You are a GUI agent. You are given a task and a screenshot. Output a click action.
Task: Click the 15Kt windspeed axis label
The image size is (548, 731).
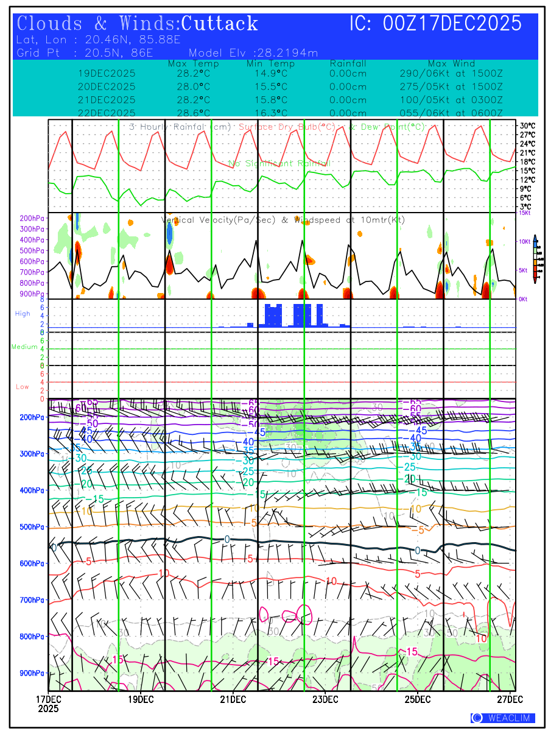pos(524,213)
